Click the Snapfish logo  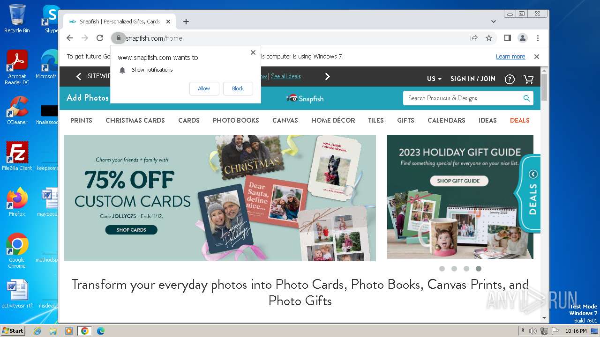tap(305, 98)
